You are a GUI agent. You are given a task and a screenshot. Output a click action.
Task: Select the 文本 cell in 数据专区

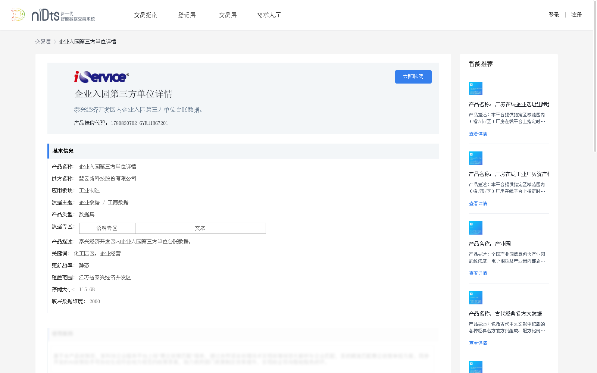pyautogui.click(x=200, y=228)
